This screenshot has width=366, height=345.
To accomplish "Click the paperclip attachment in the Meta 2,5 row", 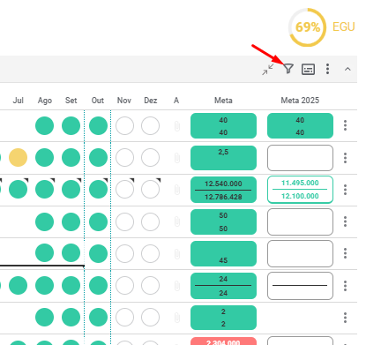I will pyautogui.click(x=177, y=158).
